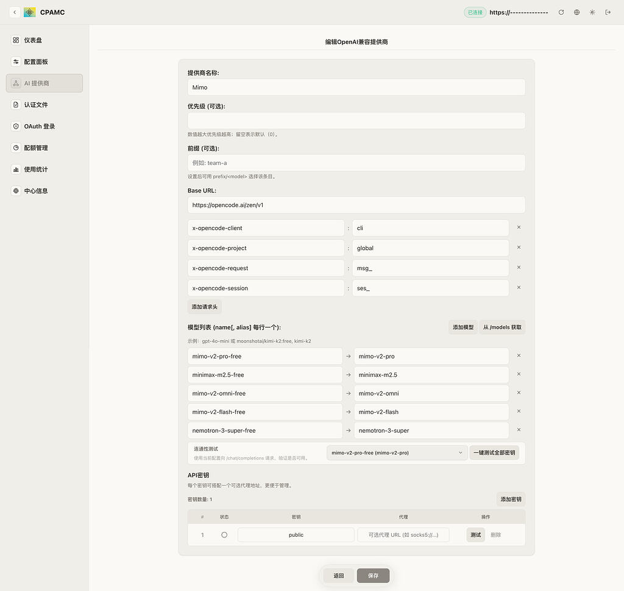Click the Base URL input field
624x591 pixels.
(x=356, y=205)
